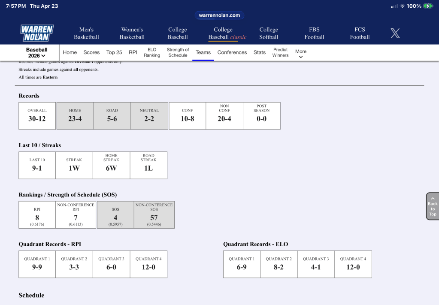Click the Warren Nolan logo
Image resolution: width=439 pixels, height=305 pixels.
36,33
